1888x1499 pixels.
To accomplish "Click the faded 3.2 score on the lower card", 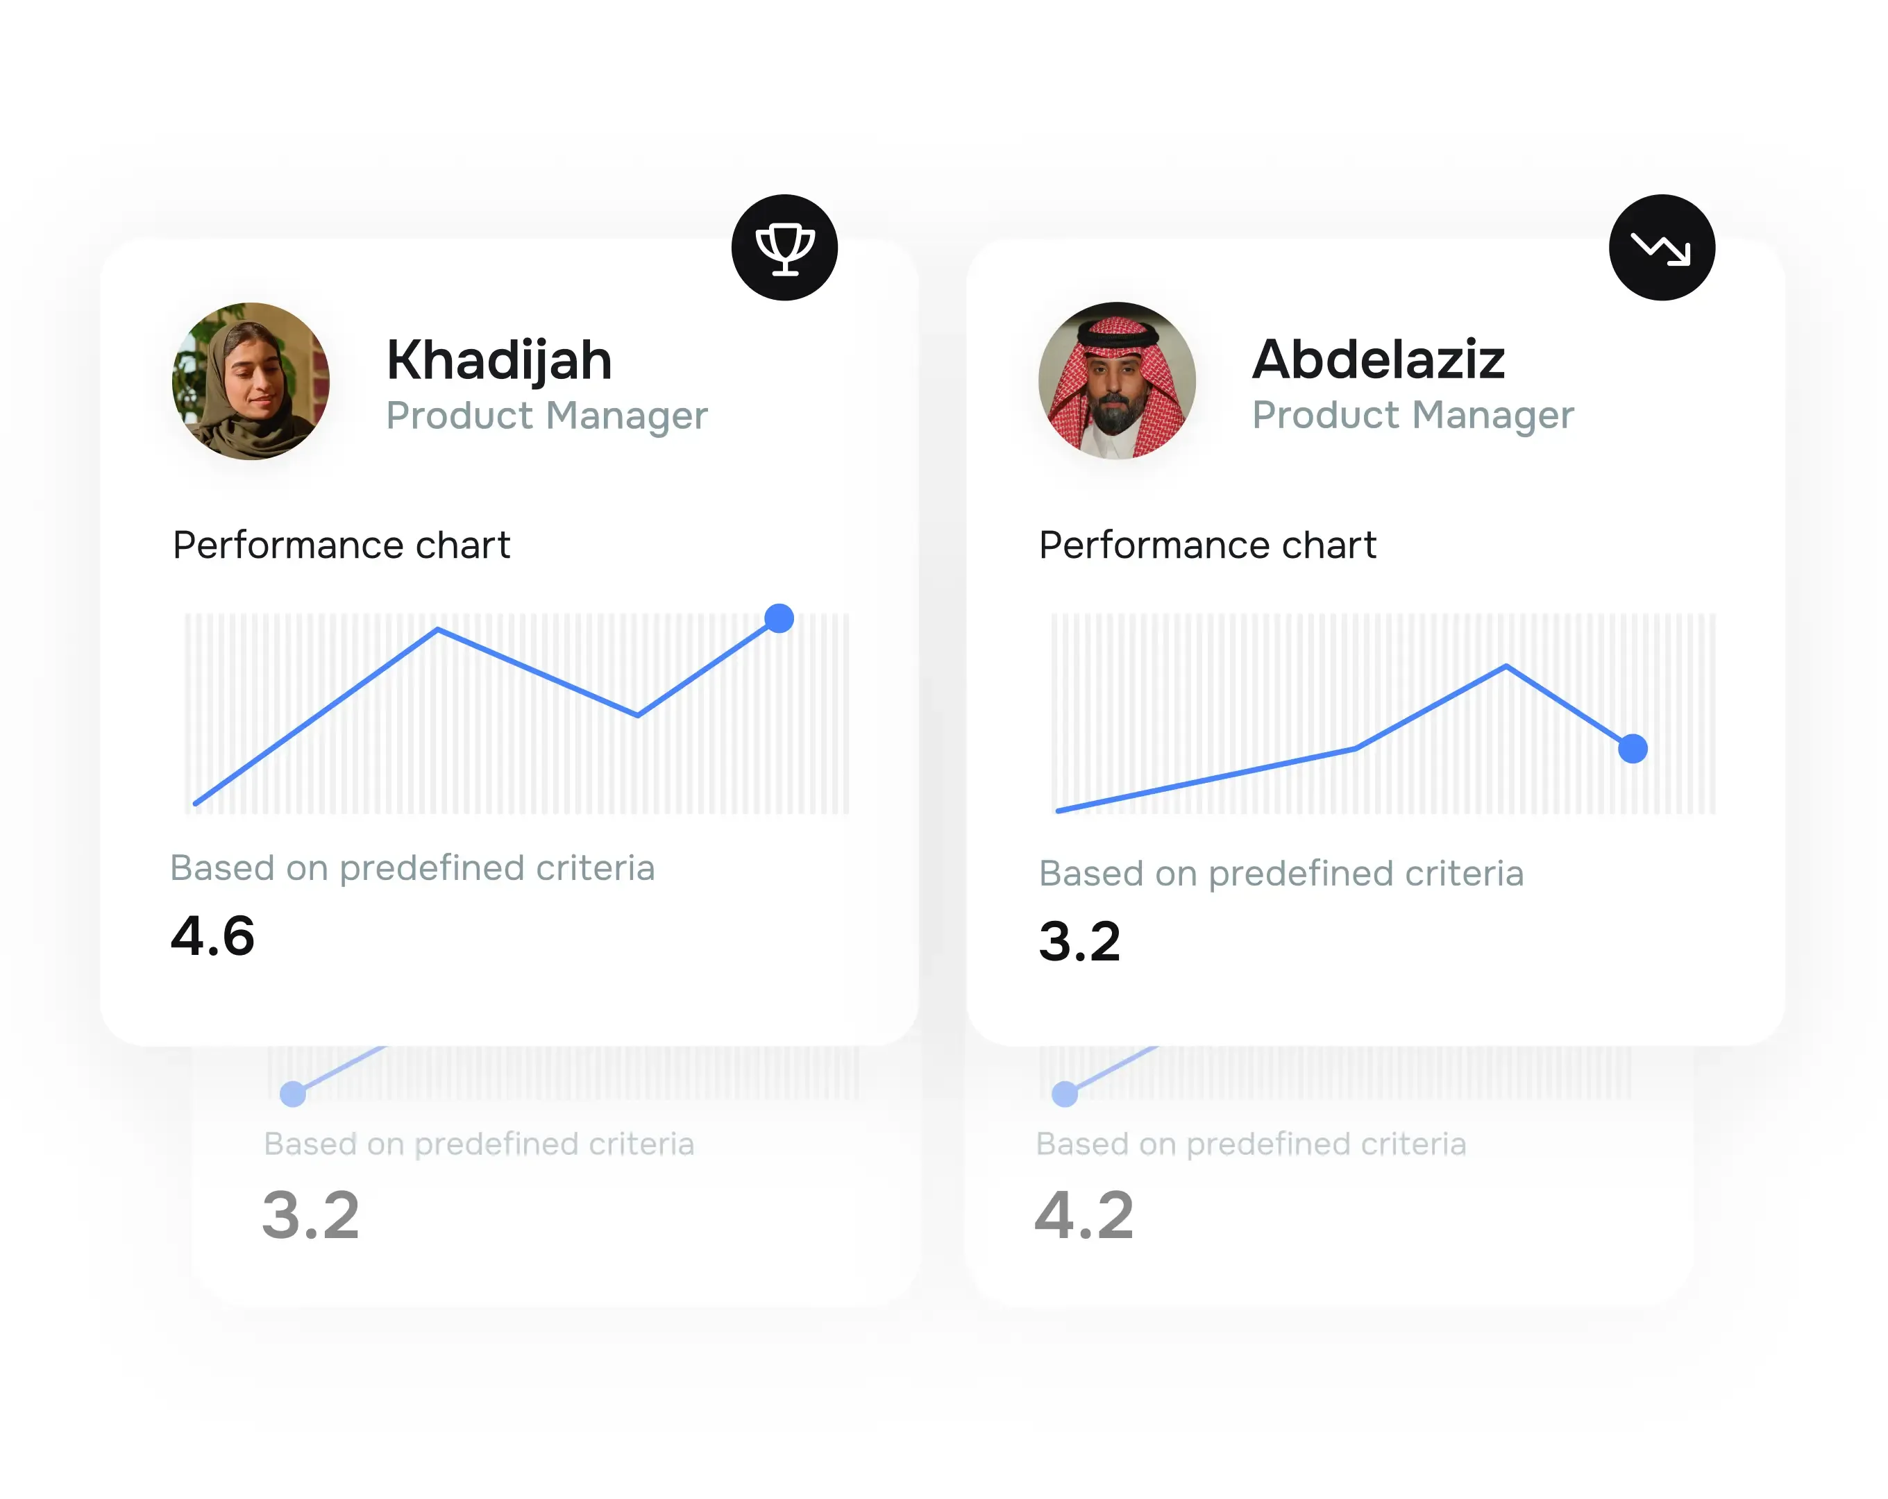I will click(312, 1211).
